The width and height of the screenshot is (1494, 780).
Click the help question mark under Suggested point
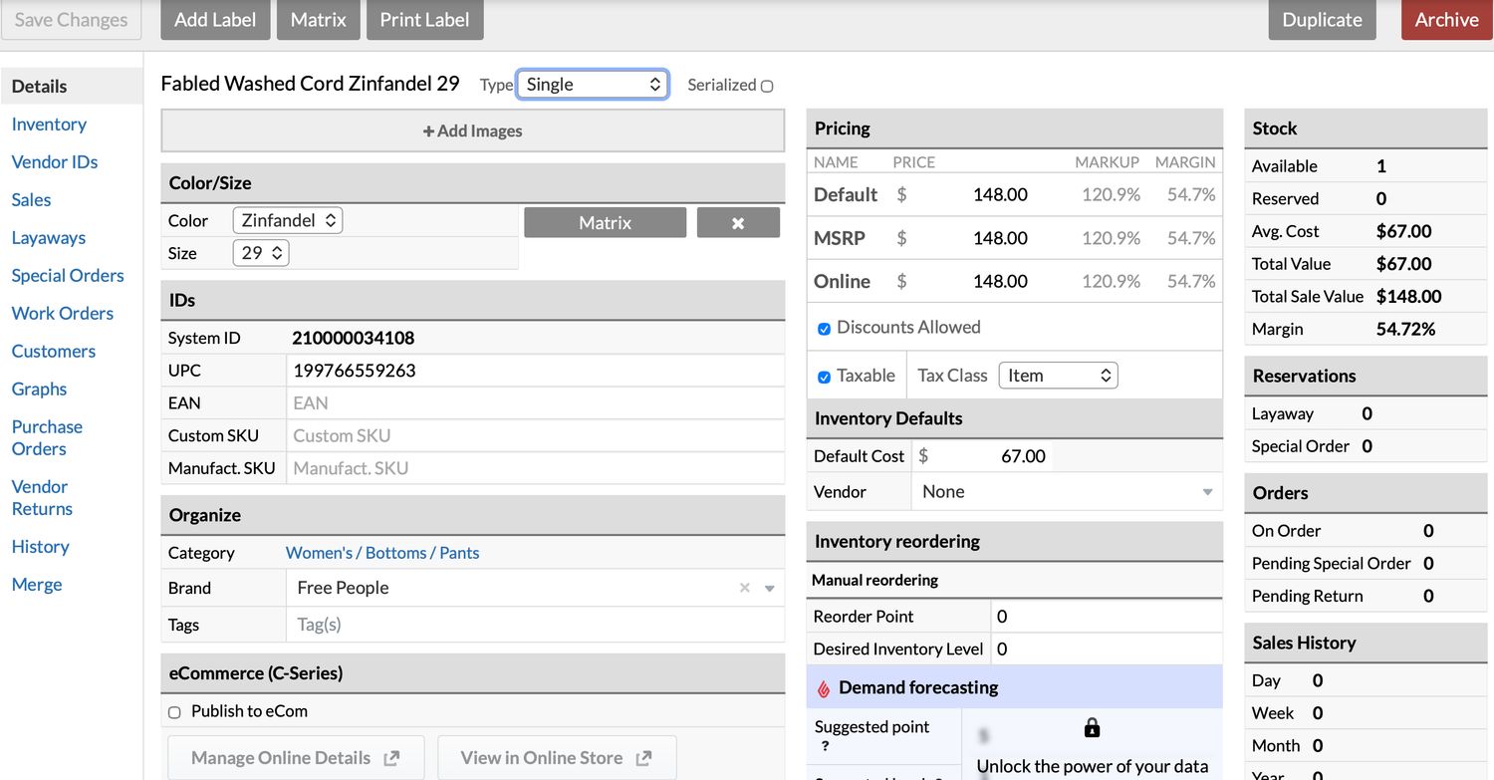pyautogui.click(x=825, y=746)
